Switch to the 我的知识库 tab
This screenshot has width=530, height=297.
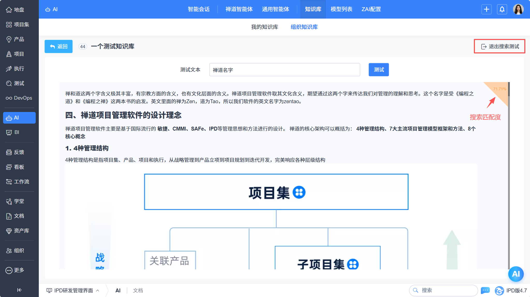tap(264, 27)
